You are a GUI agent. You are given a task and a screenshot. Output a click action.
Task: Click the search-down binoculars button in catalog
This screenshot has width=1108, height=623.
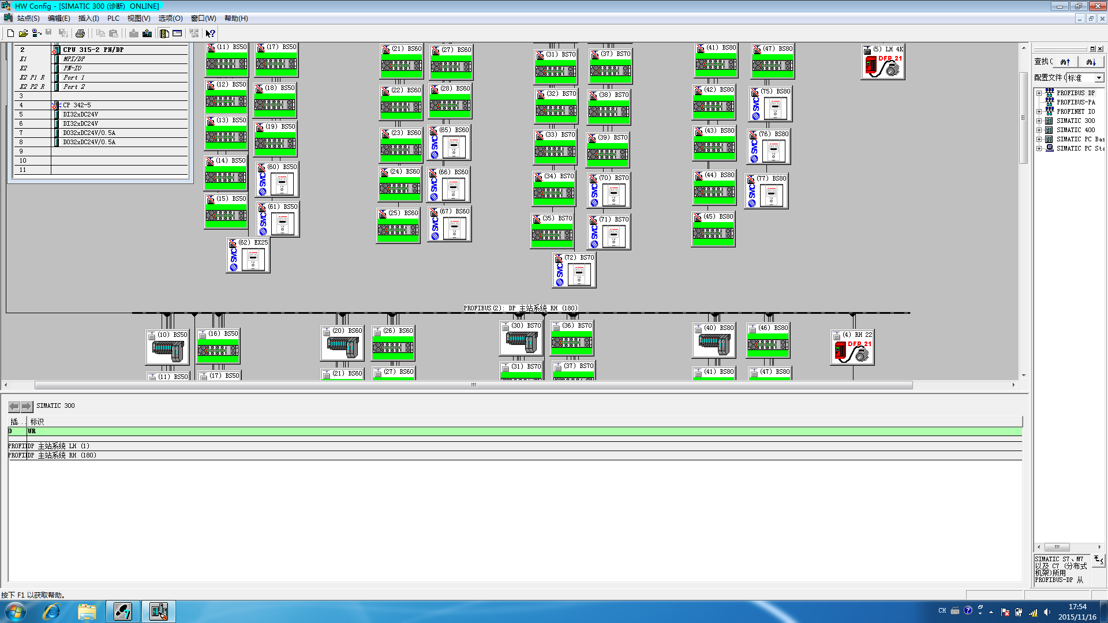click(1090, 62)
